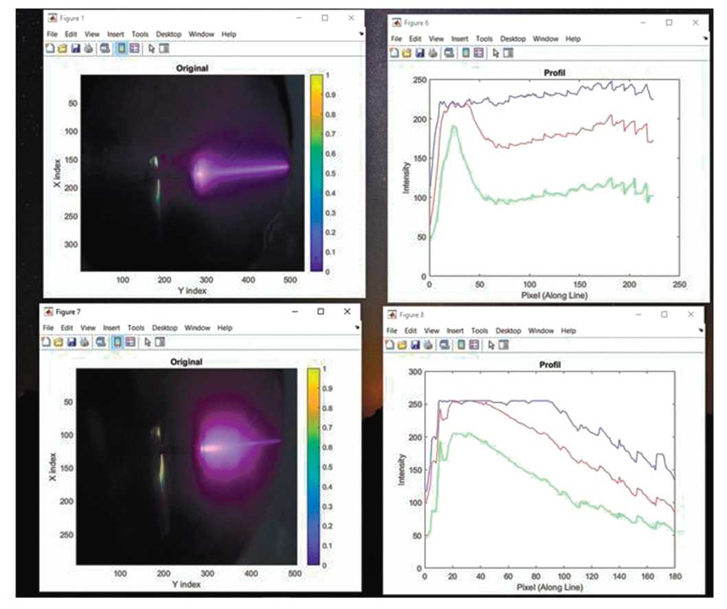Click Open File icon in Figure 7

click(58, 342)
